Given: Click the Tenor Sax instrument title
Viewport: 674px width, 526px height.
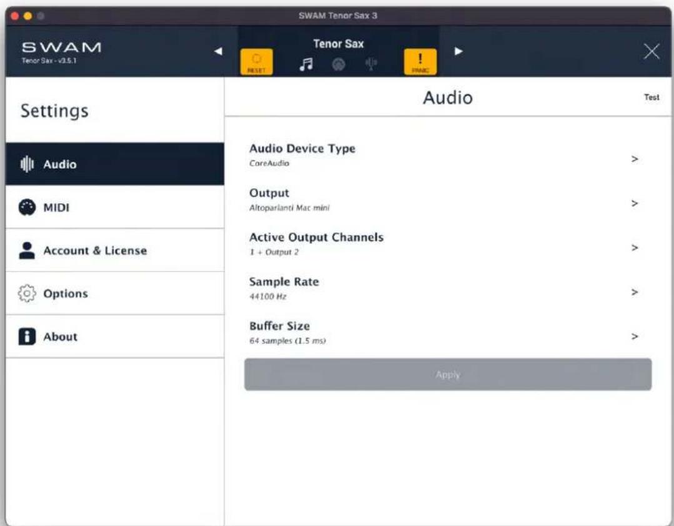Looking at the screenshot, I should [339, 44].
